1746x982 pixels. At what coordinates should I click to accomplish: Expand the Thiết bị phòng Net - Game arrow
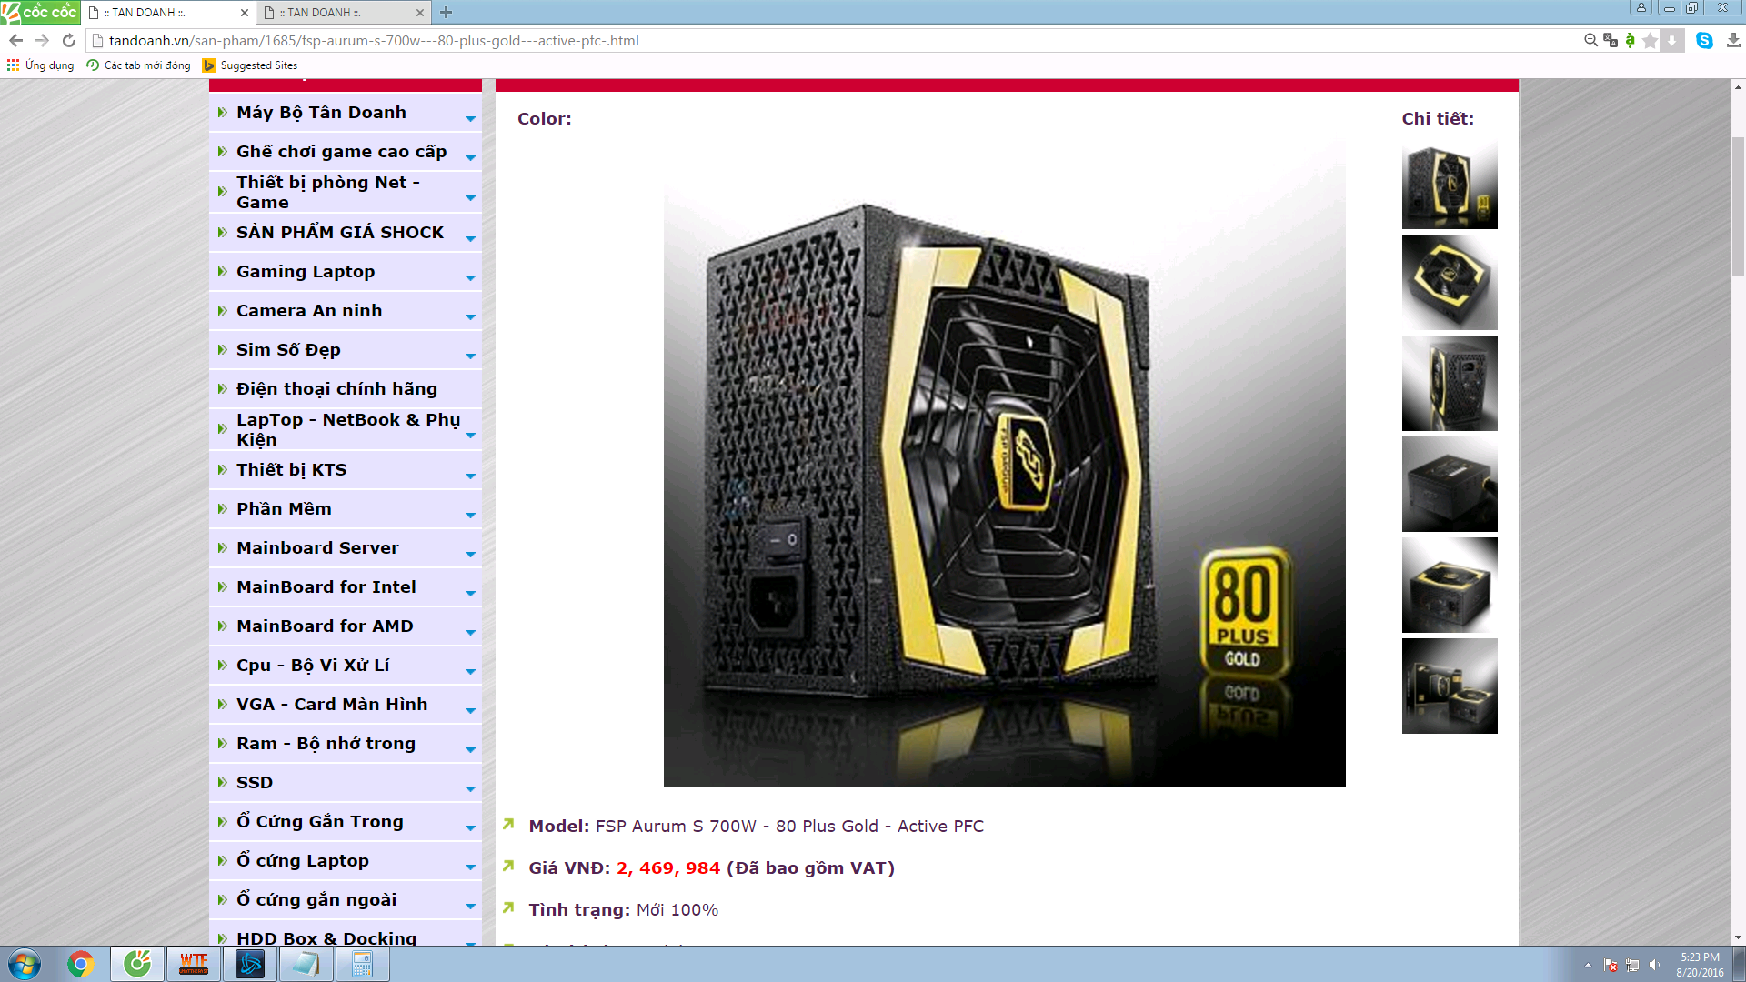click(470, 198)
